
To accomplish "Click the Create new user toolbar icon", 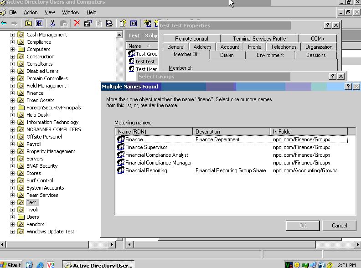I will pyautogui.click(x=148, y=23).
